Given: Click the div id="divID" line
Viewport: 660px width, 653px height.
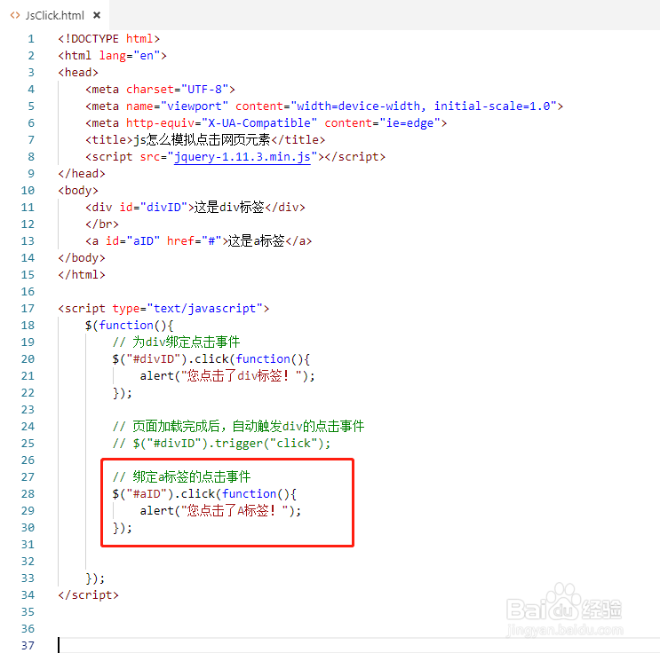Looking at the screenshot, I should point(195,208).
